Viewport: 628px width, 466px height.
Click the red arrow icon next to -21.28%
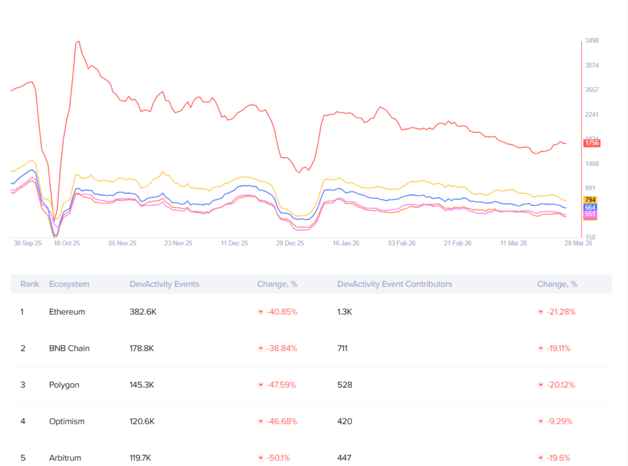coord(540,312)
